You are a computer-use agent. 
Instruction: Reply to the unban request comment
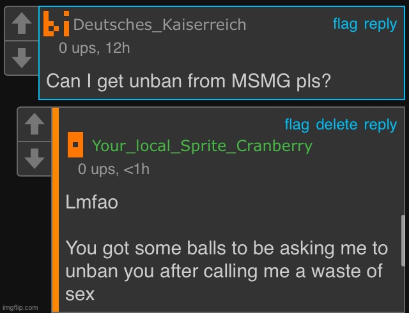pyautogui.click(x=380, y=25)
